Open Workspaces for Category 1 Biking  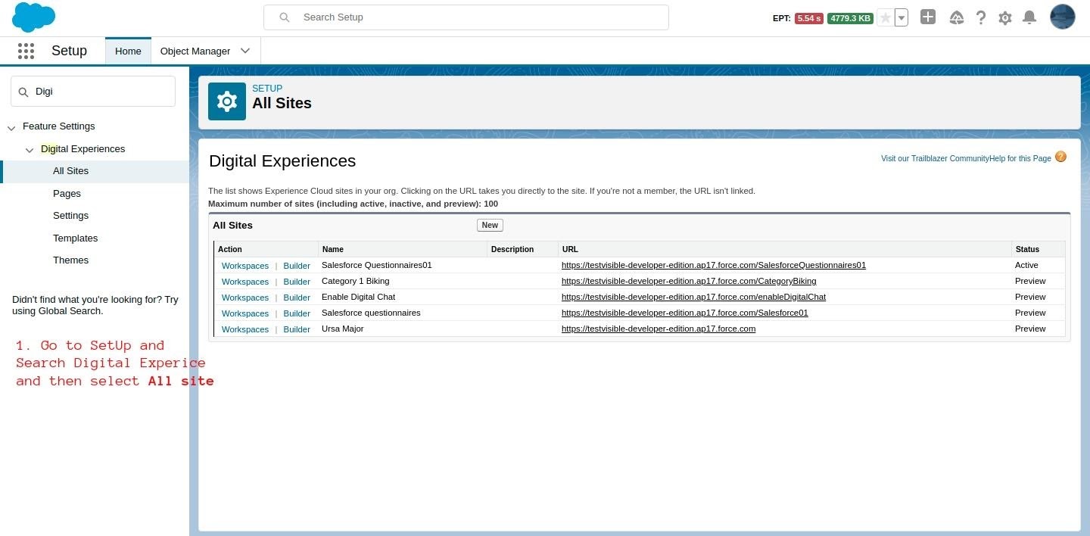tap(245, 282)
